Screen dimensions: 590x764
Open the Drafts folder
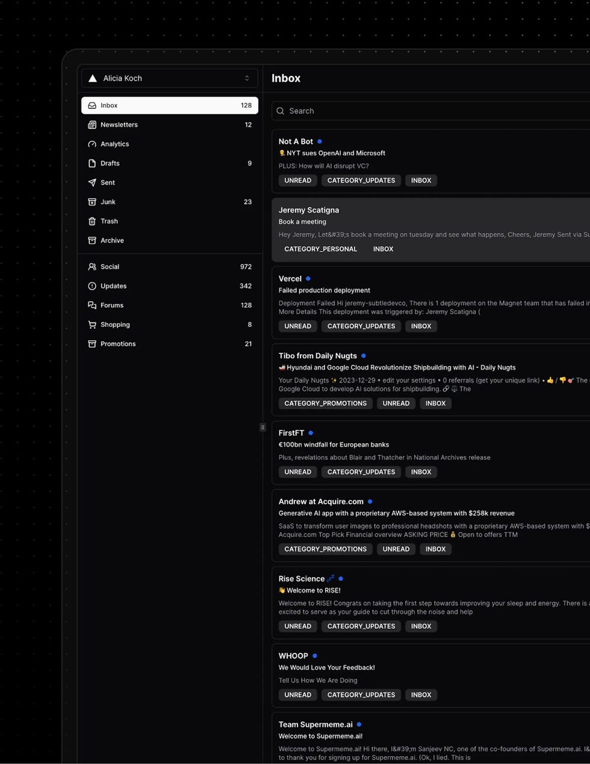coord(170,163)
